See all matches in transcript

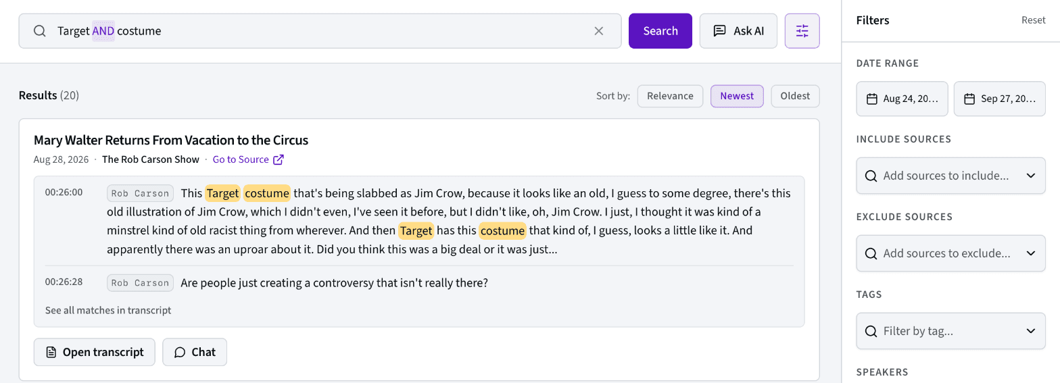[x=108, y=310]
